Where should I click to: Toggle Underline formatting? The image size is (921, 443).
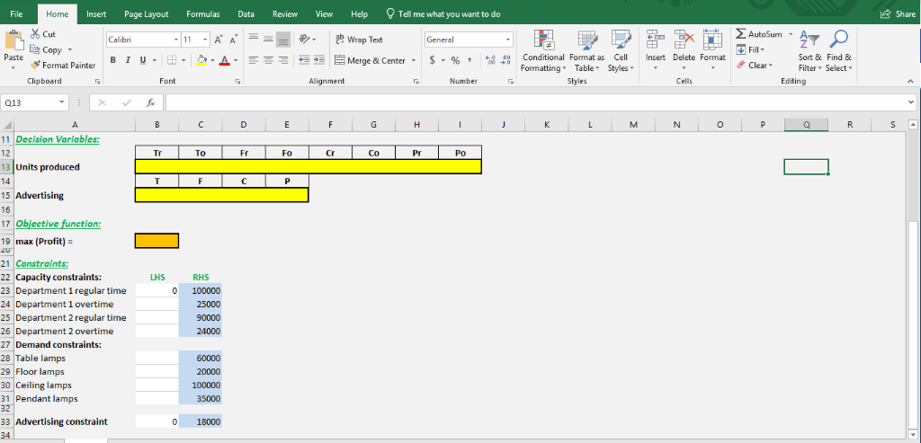click(142, 60)
